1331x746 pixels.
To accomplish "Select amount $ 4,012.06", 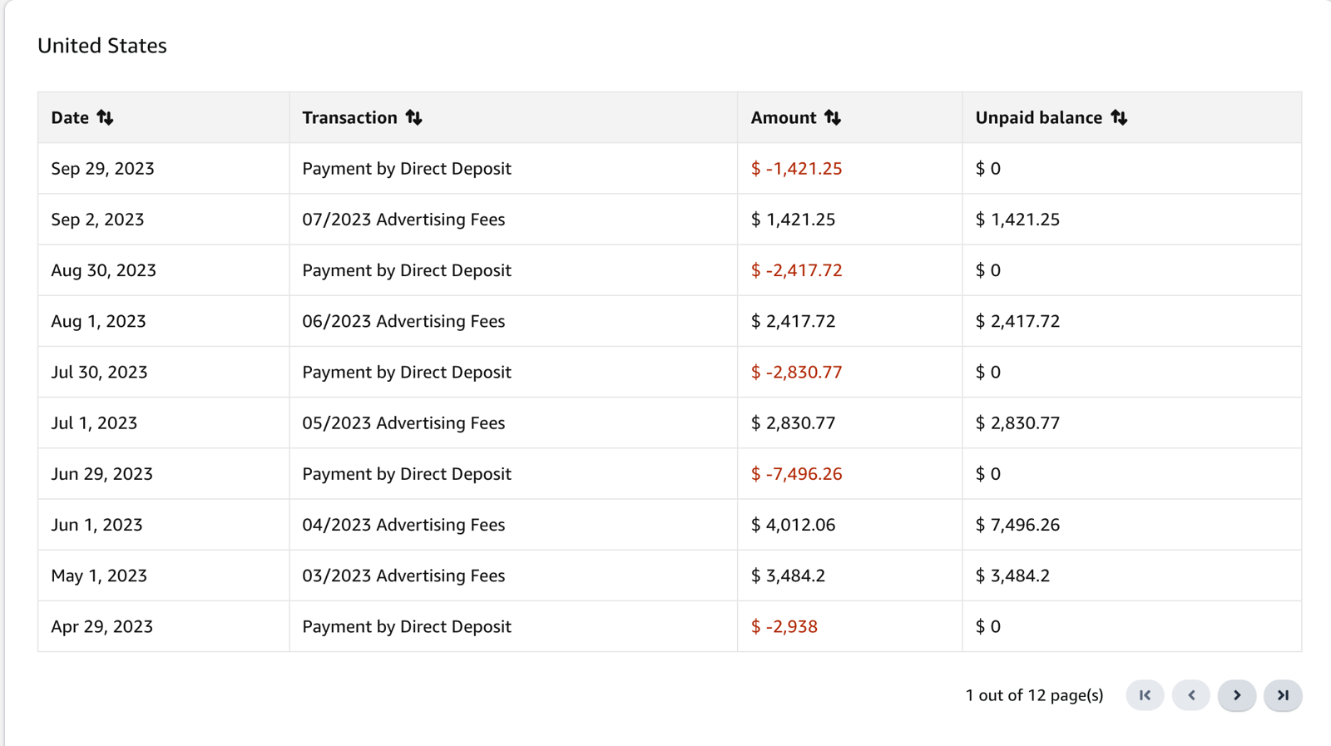I will pyautogui.click(x=793, y=525).
